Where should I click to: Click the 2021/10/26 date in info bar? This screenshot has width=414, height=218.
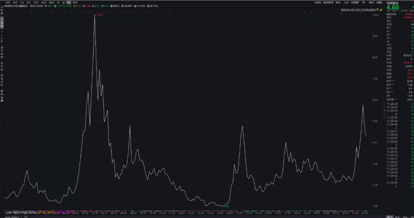[36, 6]
